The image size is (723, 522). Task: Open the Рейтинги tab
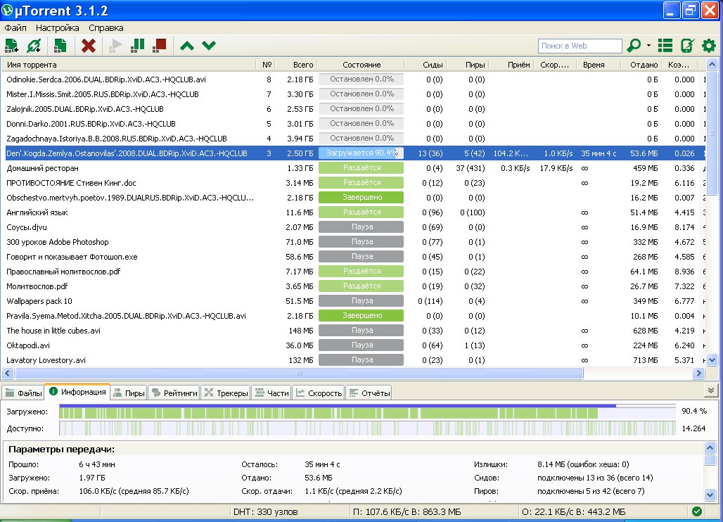tap(174, 393)
